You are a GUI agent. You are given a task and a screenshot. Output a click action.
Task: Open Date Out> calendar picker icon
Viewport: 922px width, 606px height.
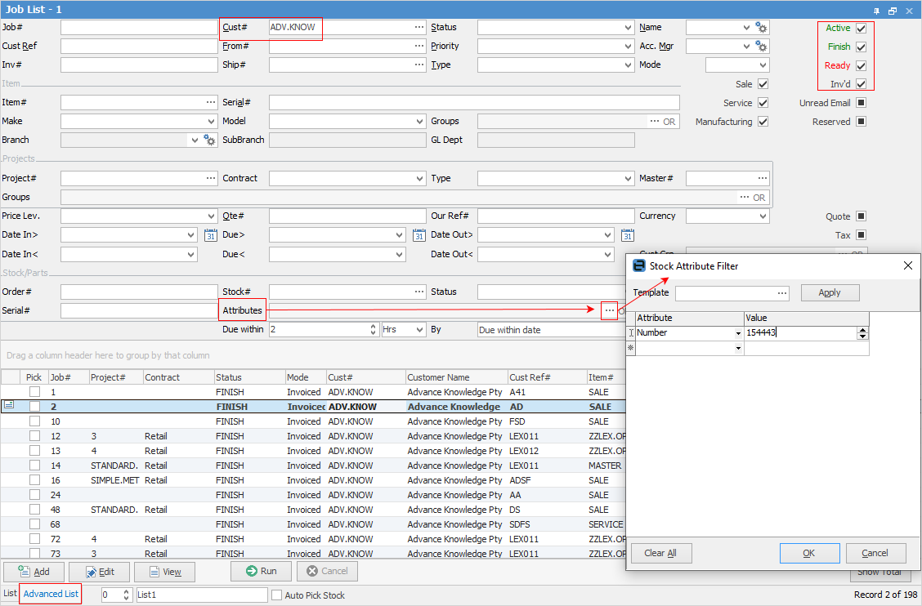click(627, 235)
